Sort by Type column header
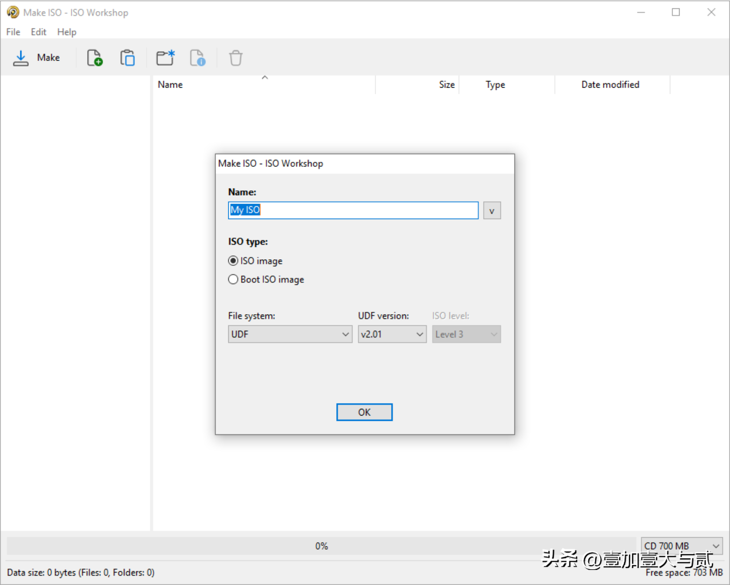This screenshot has width=730, height=585. pos(507,85)
